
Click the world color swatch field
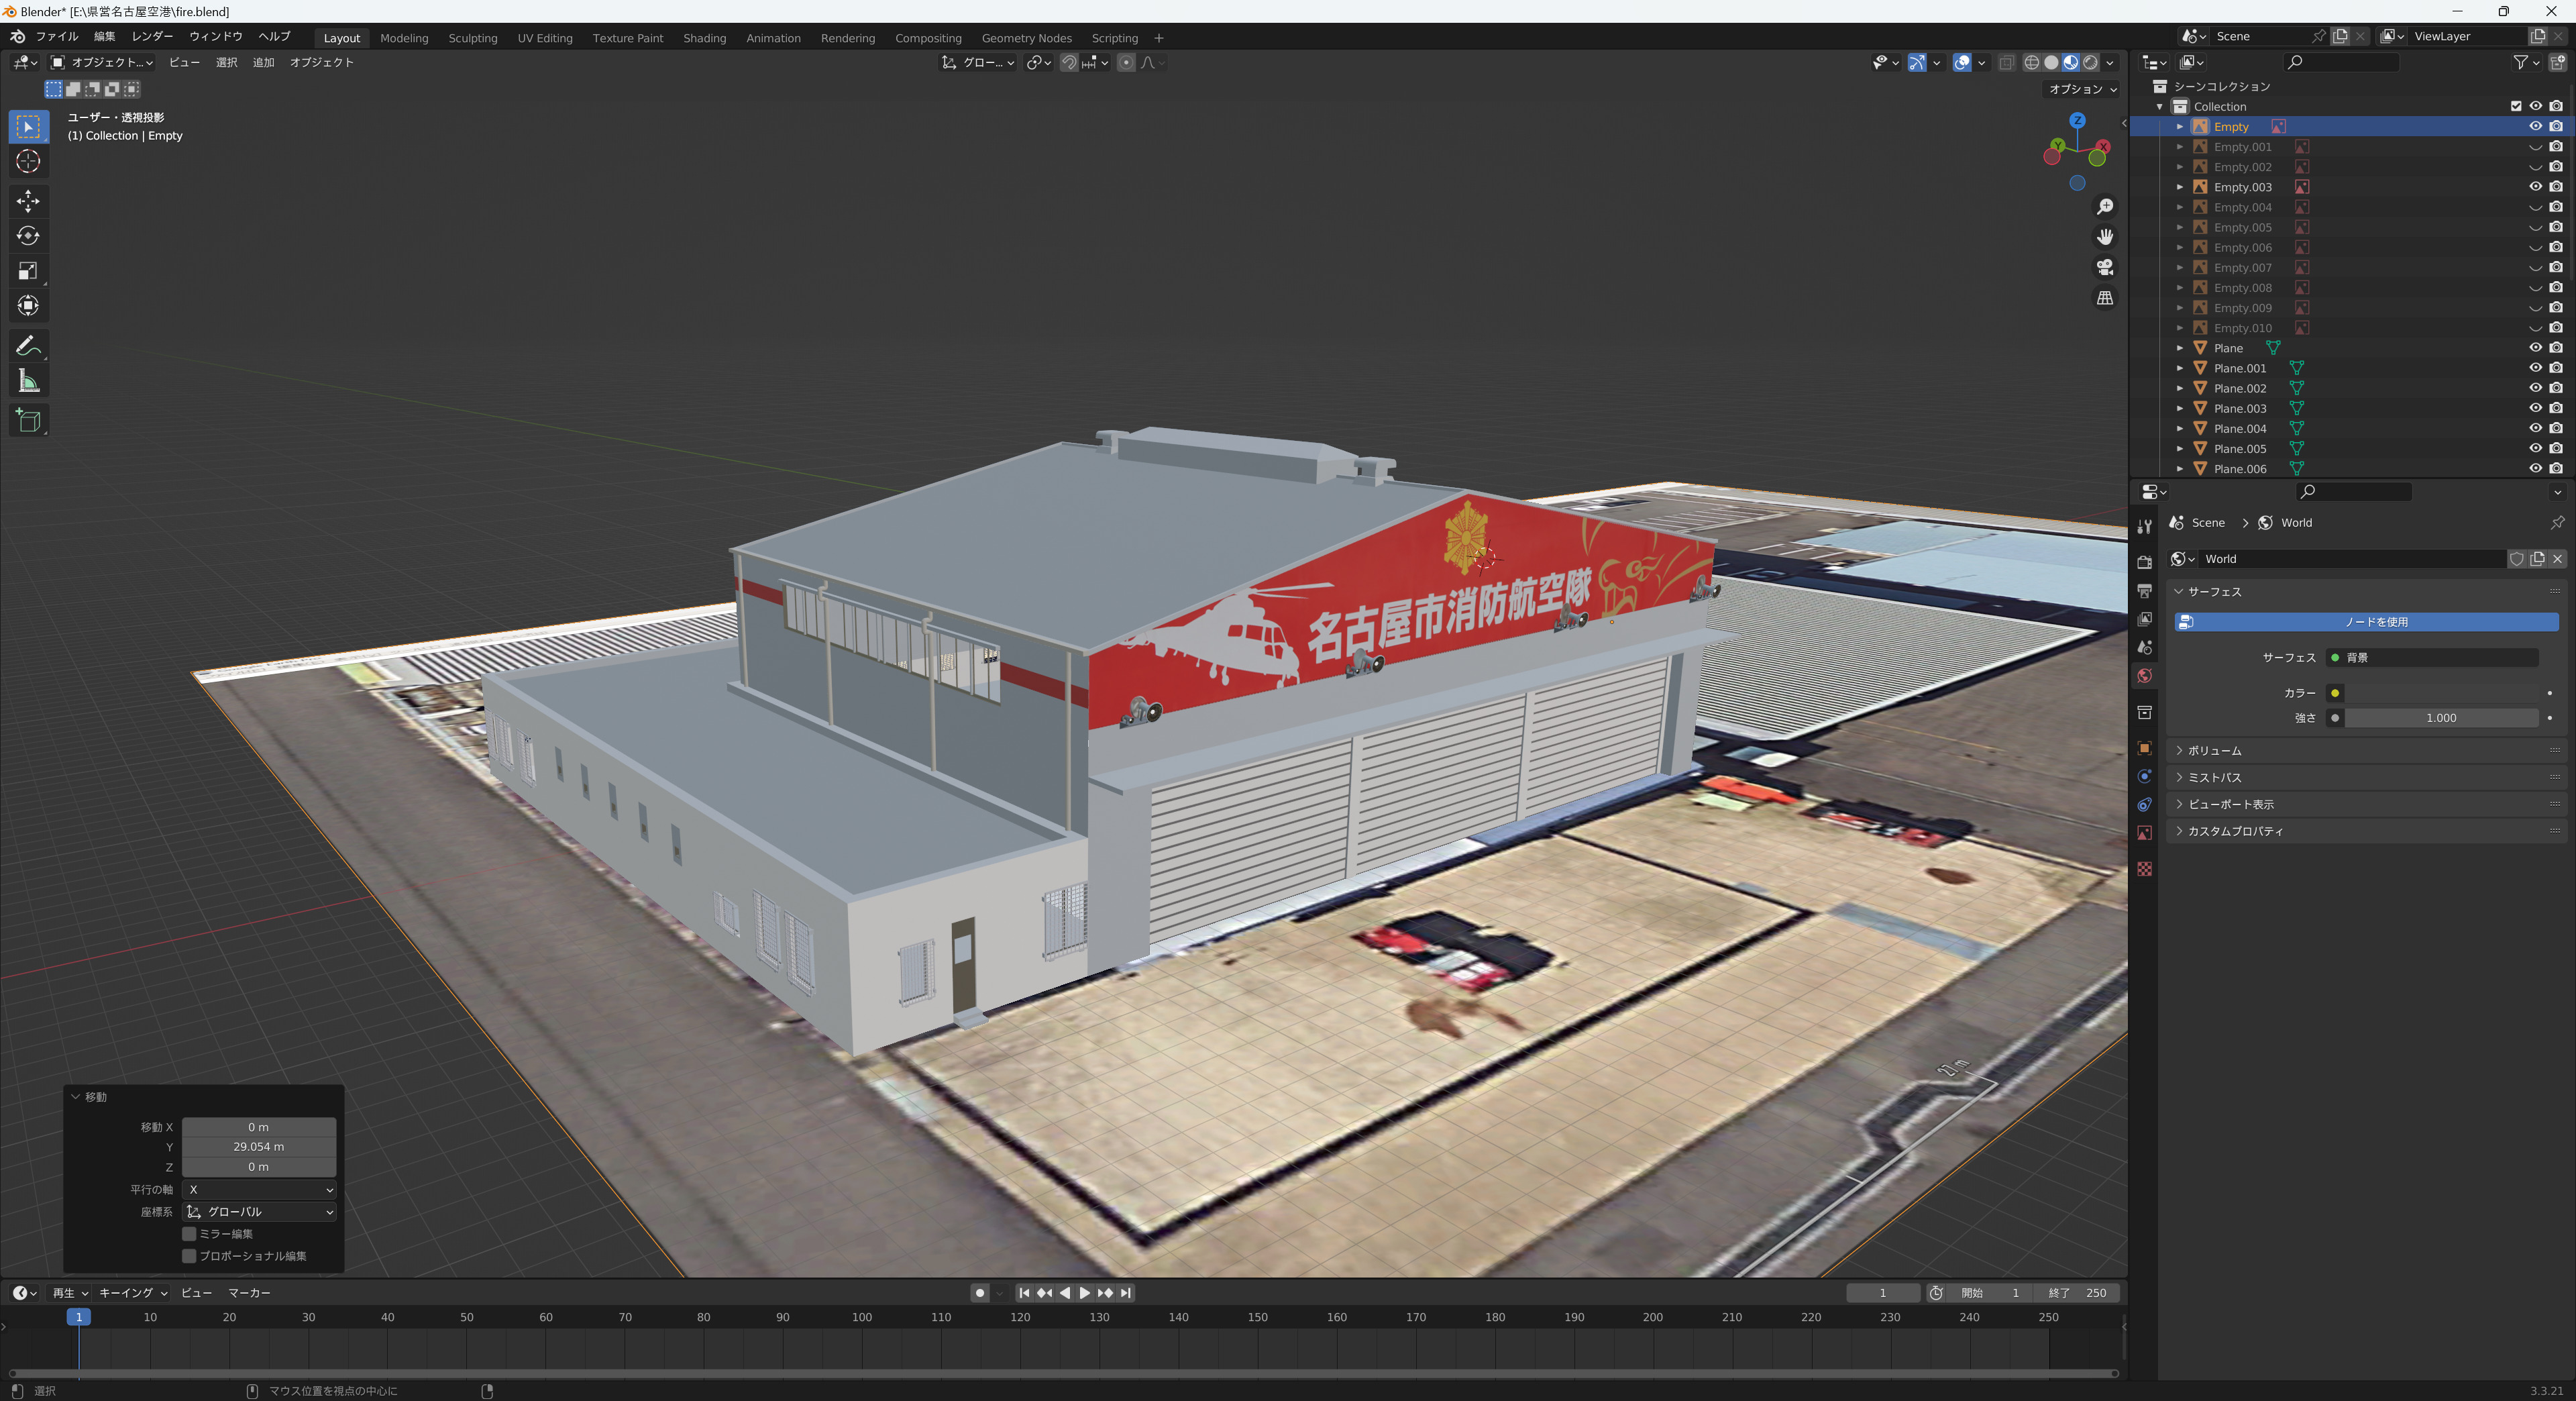[2441, 693]
